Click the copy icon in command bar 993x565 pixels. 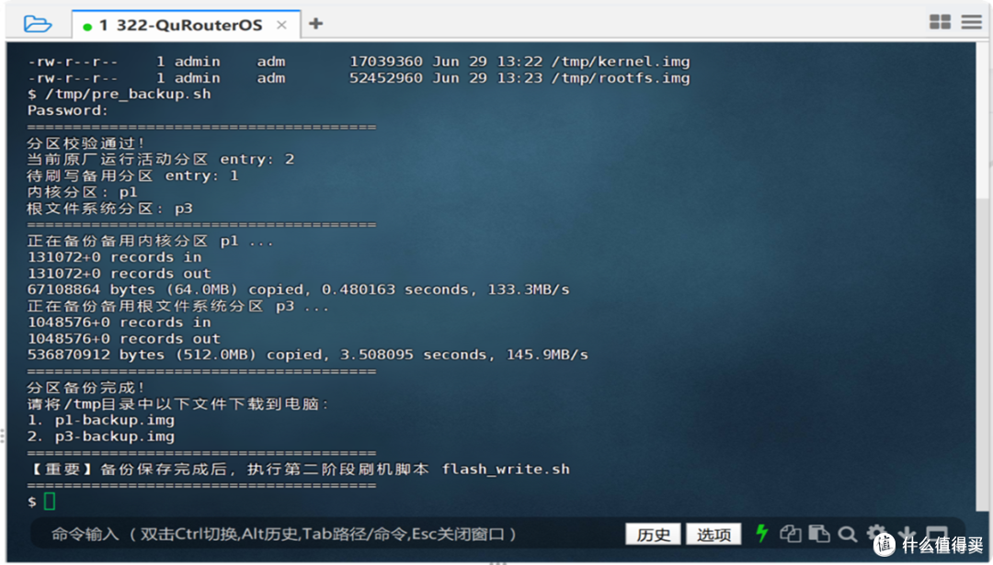tap(791, 534)
